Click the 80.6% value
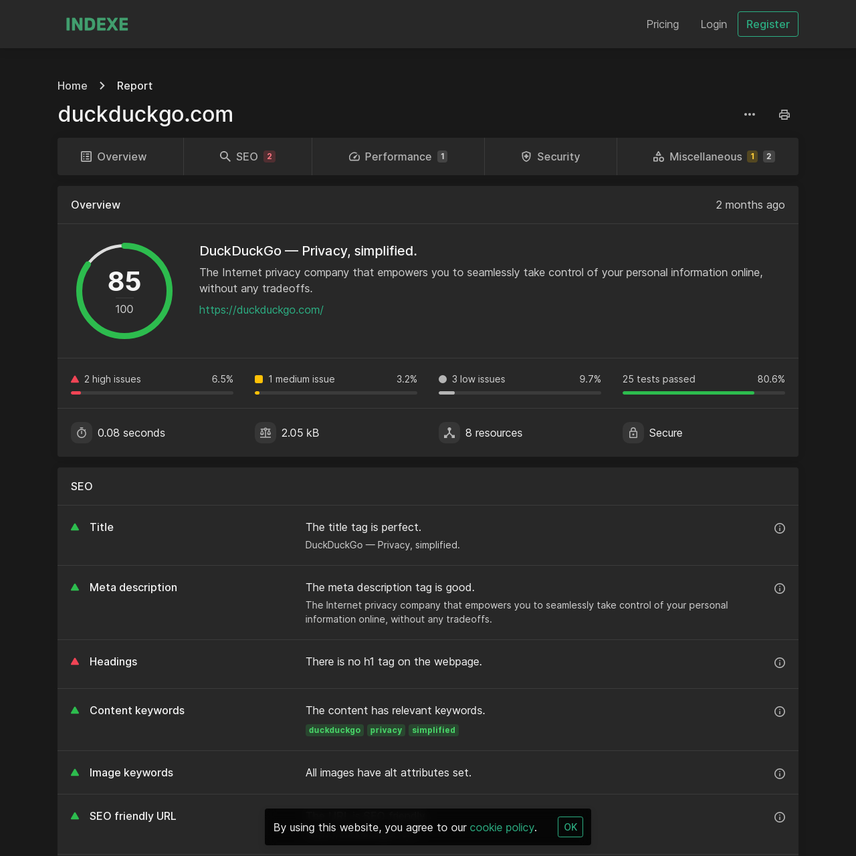The width and height of the screenshot is (856, 856). (771, 379)
